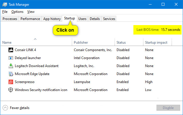183x115 pixels.
Task: Collapse view with Fewer details arrow
Action: coord(5,108)
